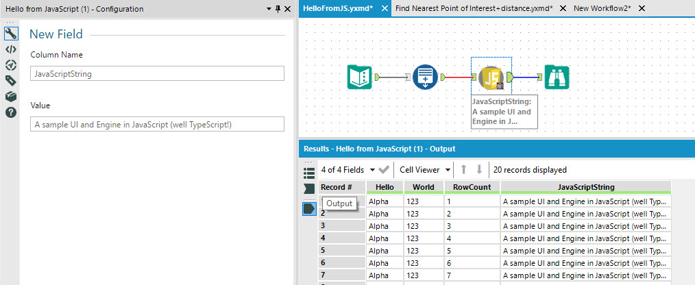
Task: Click the 20 records displayed label
Action: pyautogui.click(x=530, y=170)
